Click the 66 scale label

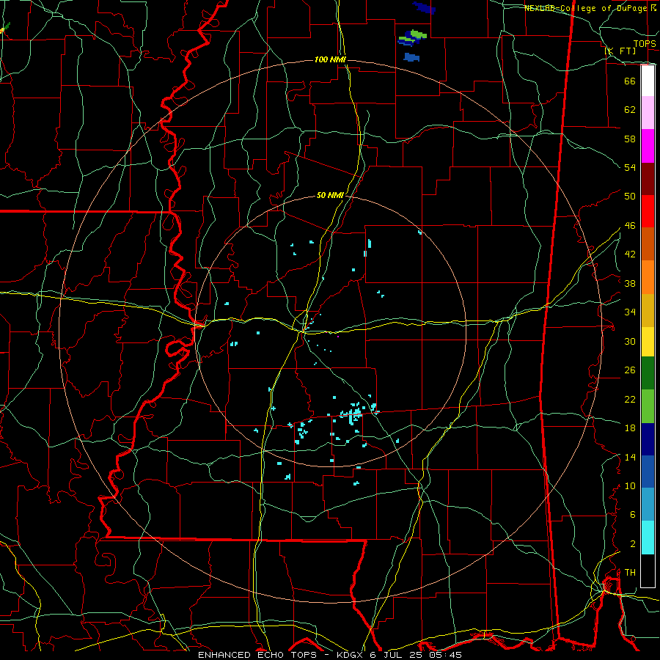pyautogui.click(x=630, y=81)
